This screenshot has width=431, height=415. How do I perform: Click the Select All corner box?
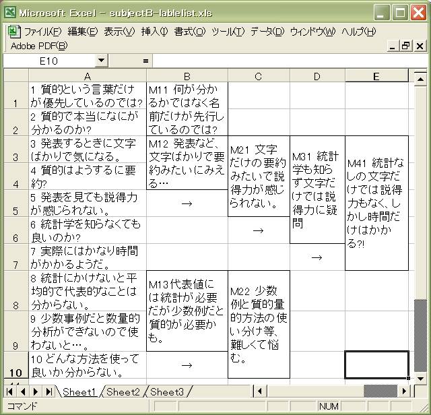(16, 75)
